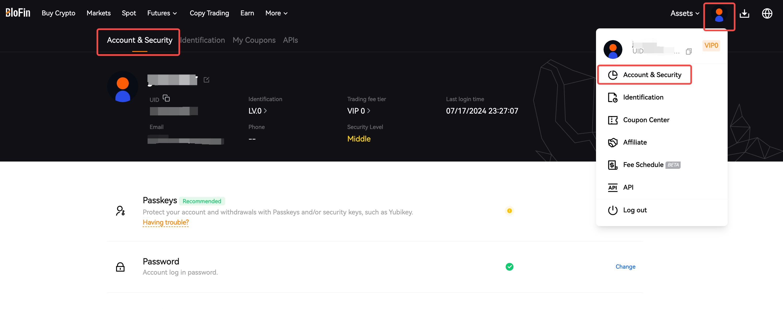Image resolution: width=783 pixels, height=309 pixels.
Task: Click the large profile avatar image
Action: [123, 87]
